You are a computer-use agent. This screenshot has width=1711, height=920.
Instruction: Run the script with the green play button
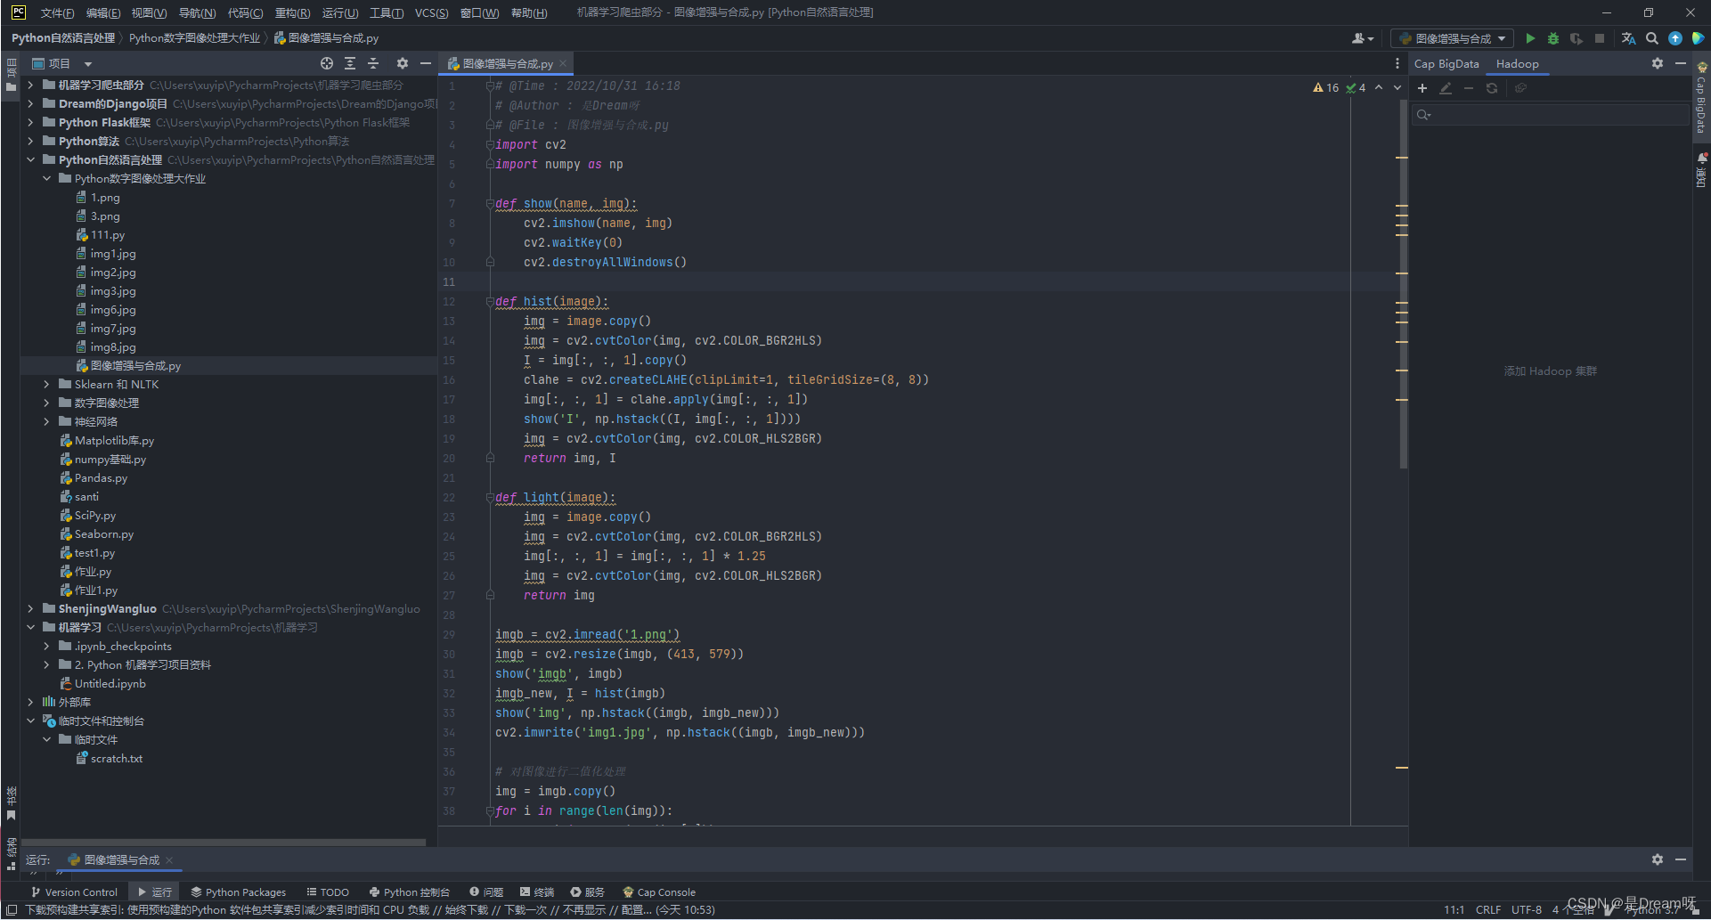[x=1530, y=38]
